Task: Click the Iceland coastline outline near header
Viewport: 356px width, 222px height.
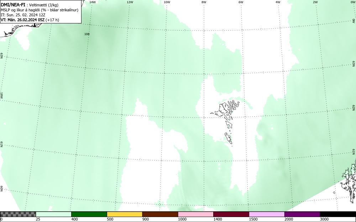Action: (22, 30)
